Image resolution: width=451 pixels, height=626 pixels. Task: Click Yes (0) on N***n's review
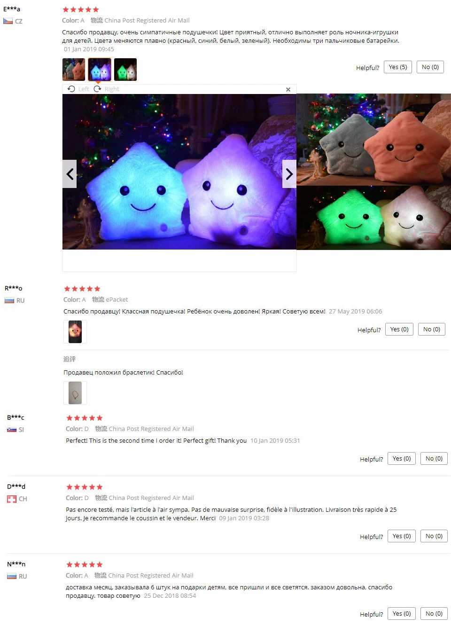tap(402, 614)
